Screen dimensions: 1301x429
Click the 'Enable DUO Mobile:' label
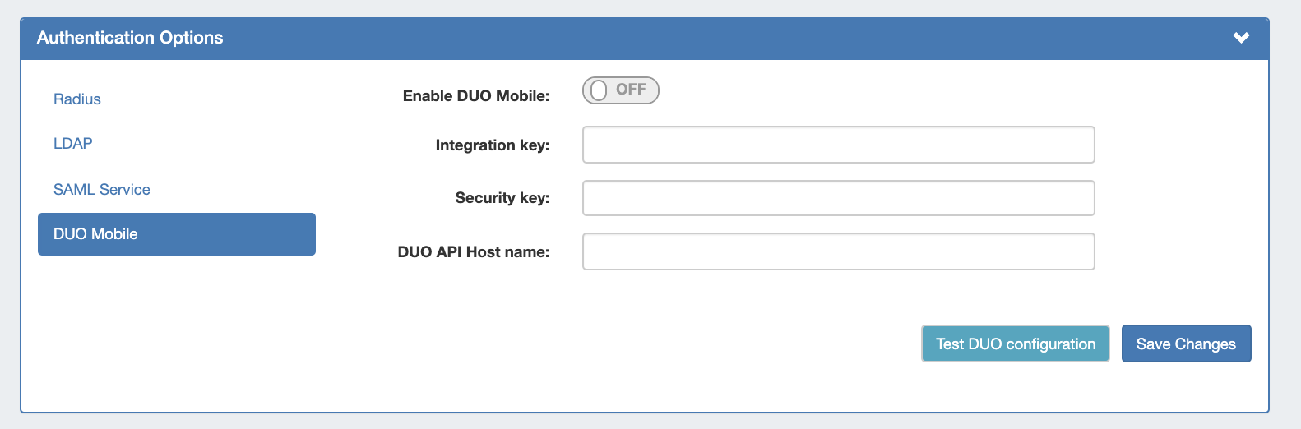pos(475,96)
